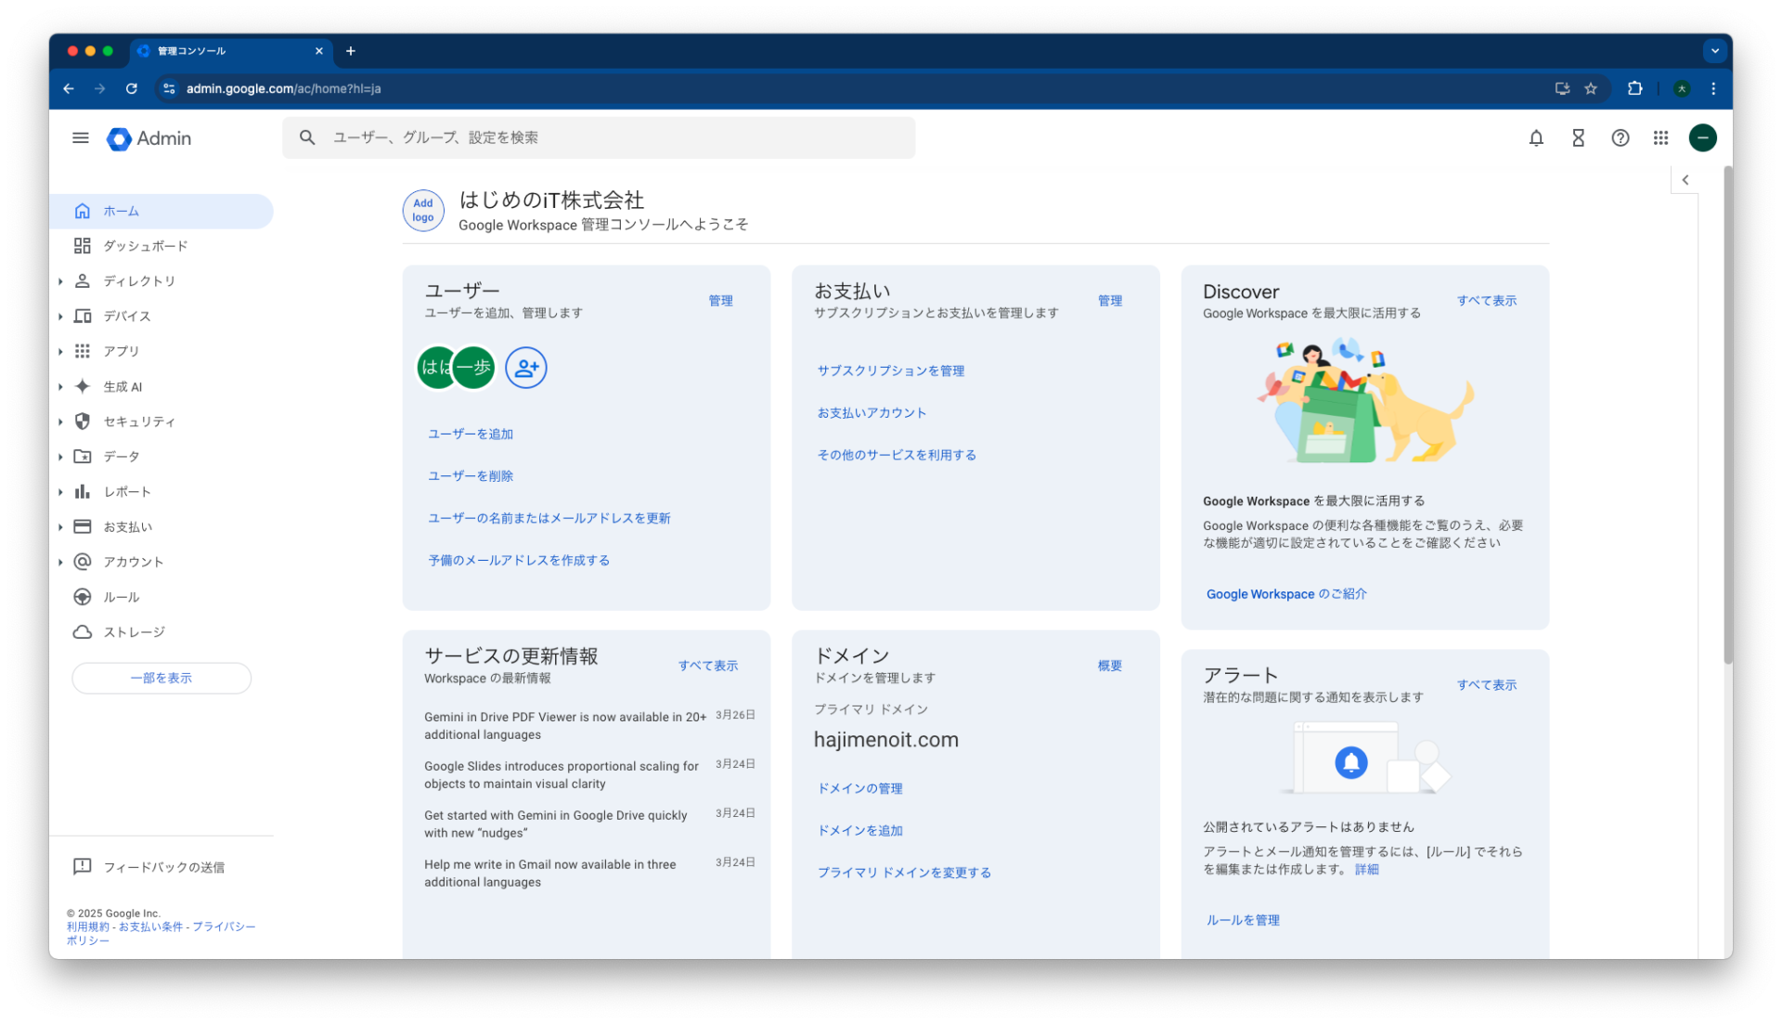Image resolution: width=1782 pixels, height=1024 pixels.
Task: Click ユーザーを削除 link
Action: click(471, 475)
